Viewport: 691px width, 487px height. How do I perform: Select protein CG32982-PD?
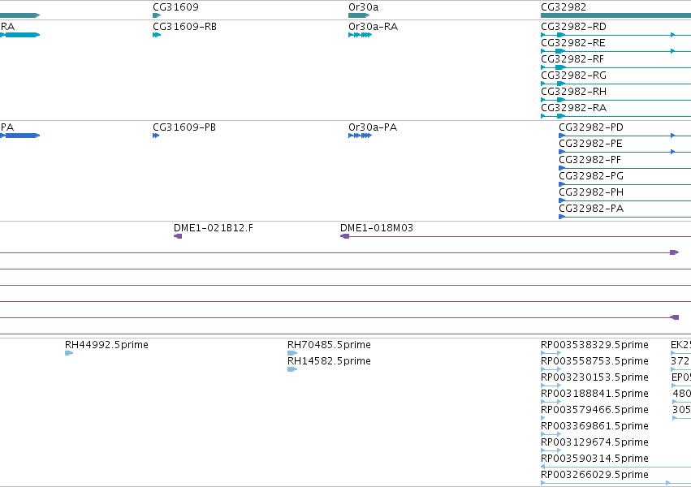(591, 127)
